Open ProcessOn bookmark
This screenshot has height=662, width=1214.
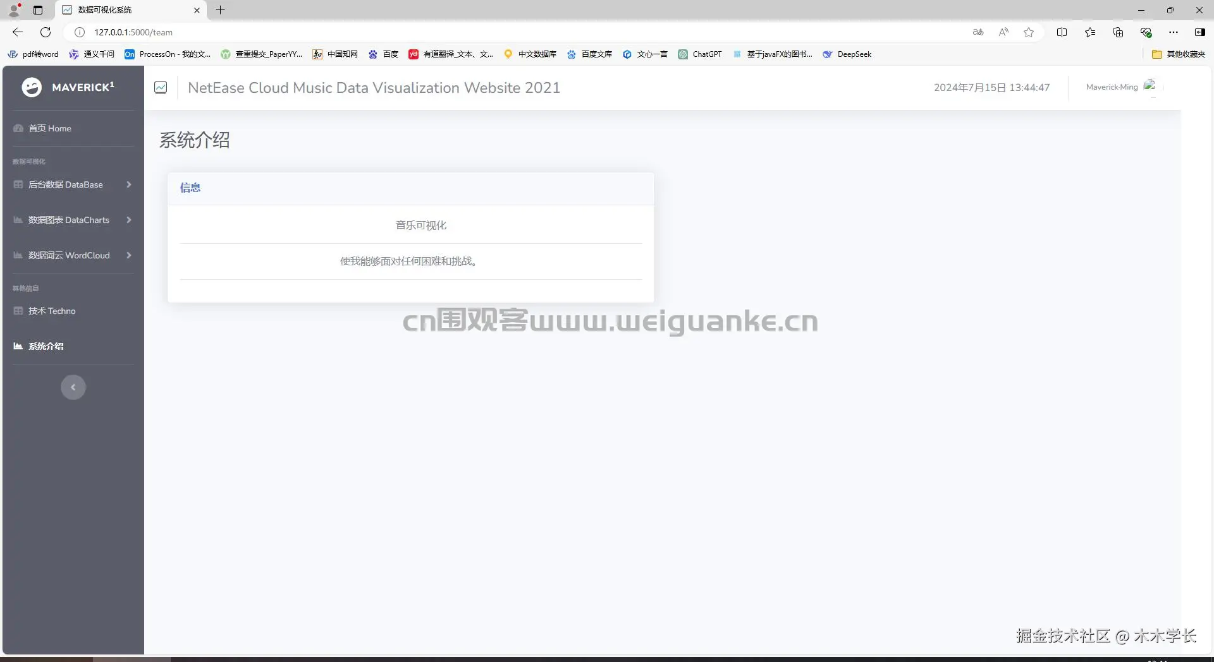(x=168, y=54)
